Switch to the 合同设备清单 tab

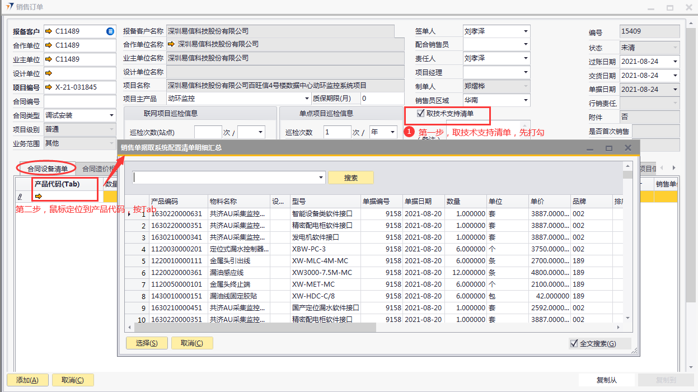tap(48, 169)
